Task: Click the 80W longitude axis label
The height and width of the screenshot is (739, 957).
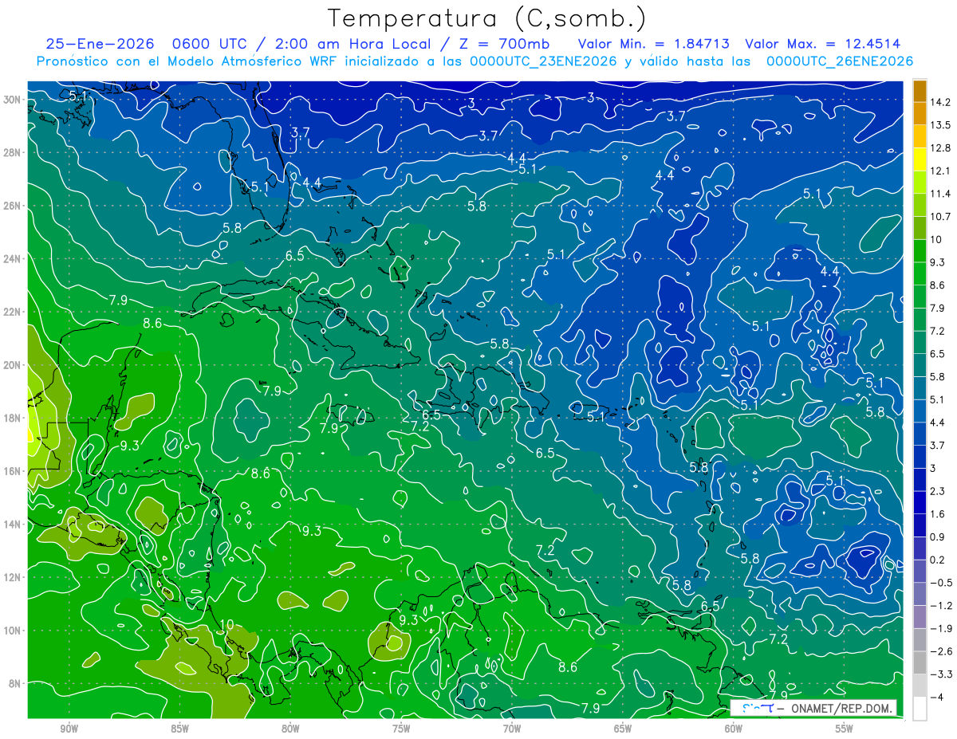Action: tap(290, 729)
